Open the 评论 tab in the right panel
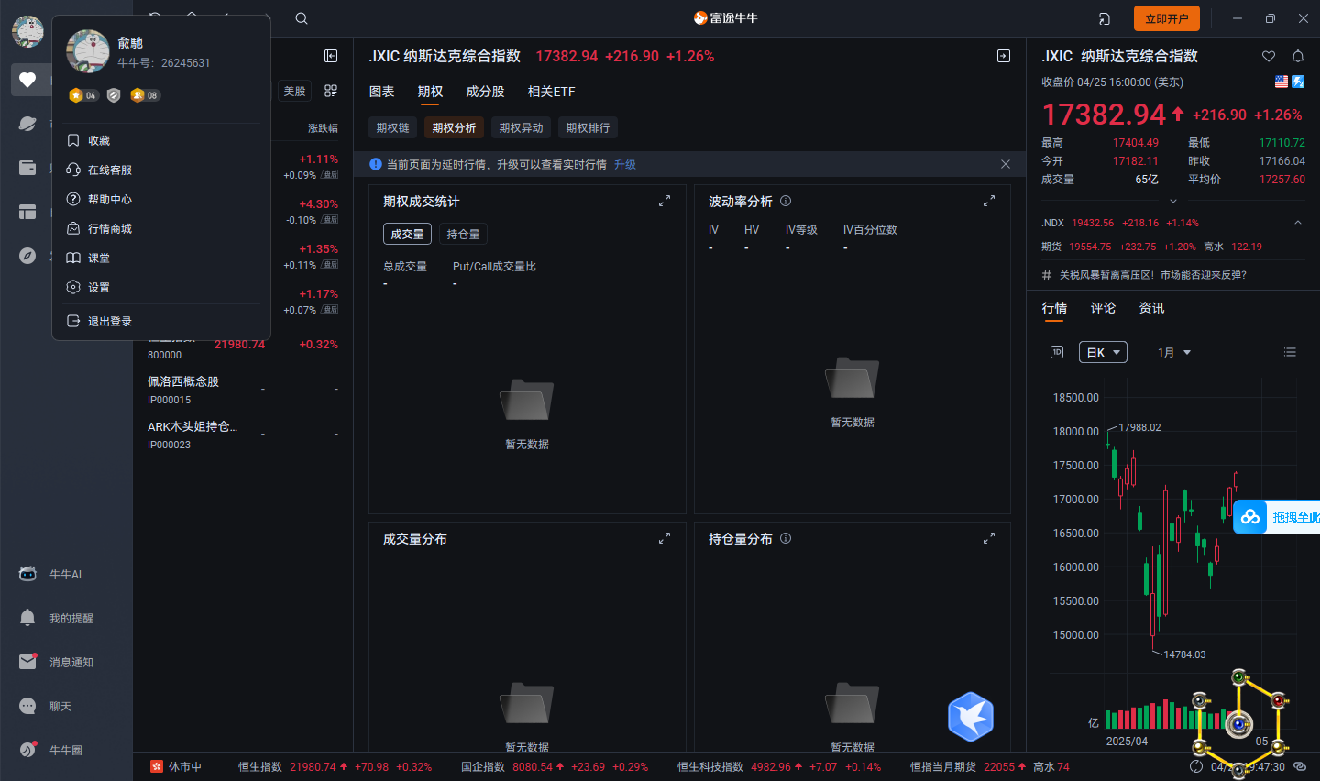Screen dimensions: 1320x781 [1103, 307]
